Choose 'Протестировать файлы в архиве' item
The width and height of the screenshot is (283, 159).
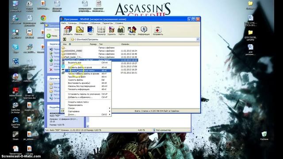point(88,74)
